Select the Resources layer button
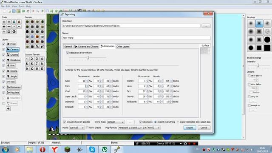272x153 pixels. pos(14,87)
